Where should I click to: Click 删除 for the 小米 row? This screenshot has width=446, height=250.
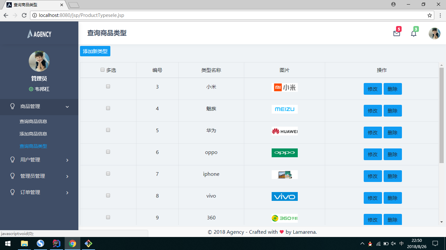click(393, 89)
